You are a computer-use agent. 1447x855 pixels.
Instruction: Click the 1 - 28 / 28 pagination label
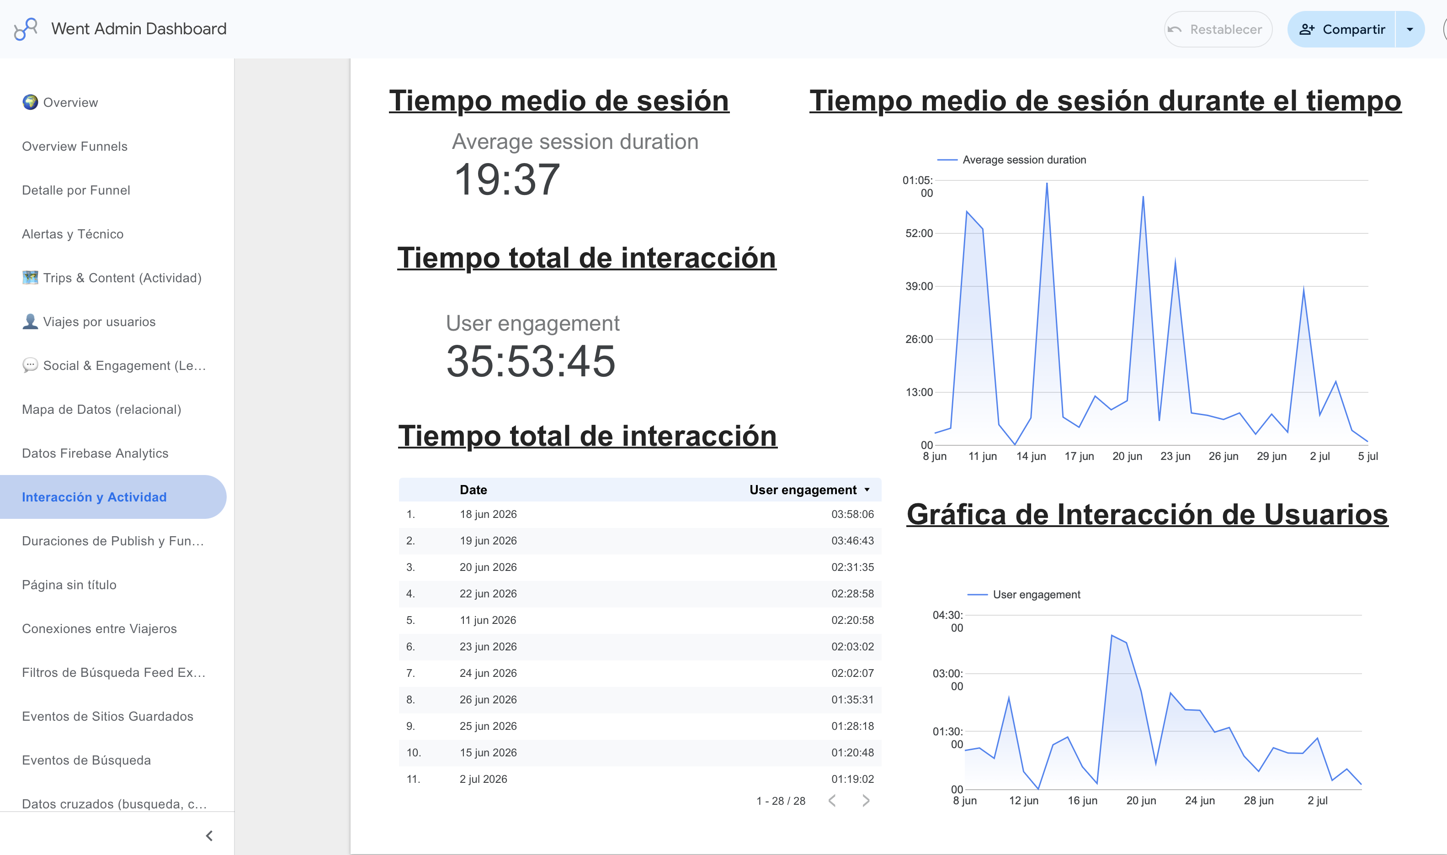tap(781, 801)
